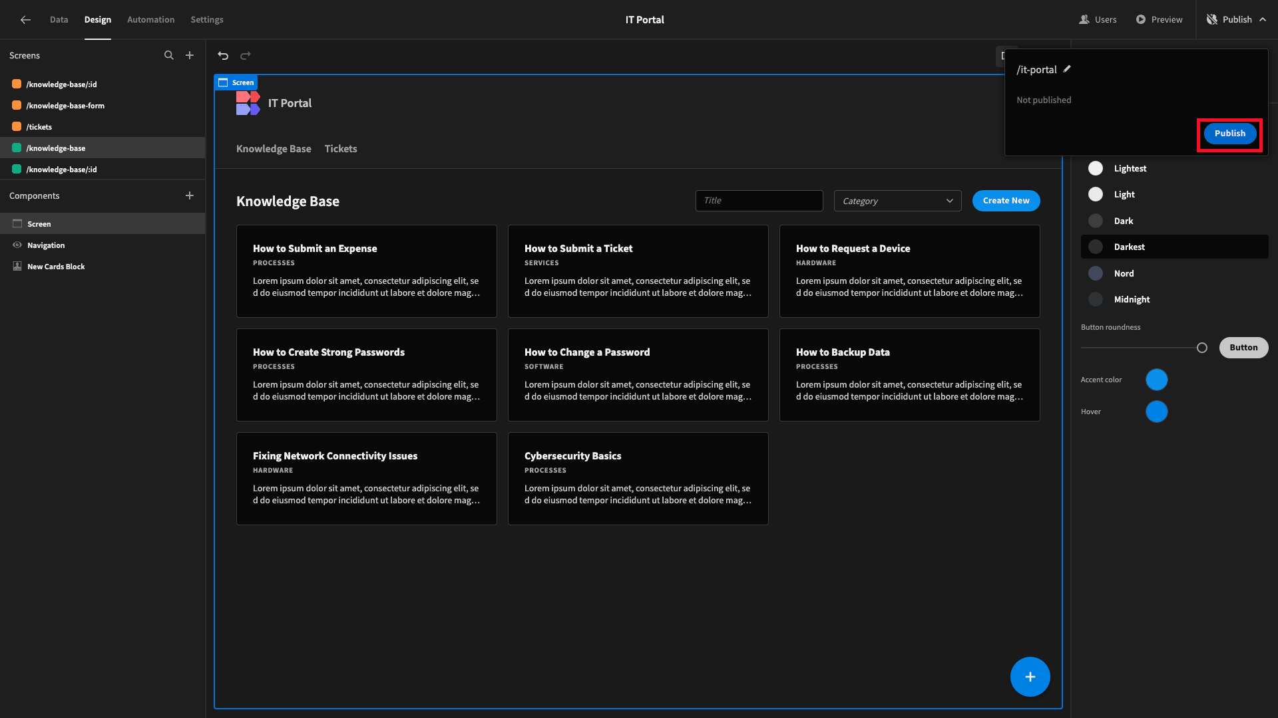Switch to the Design tab
1278x718 pixels.
click(x=97, y=20)
